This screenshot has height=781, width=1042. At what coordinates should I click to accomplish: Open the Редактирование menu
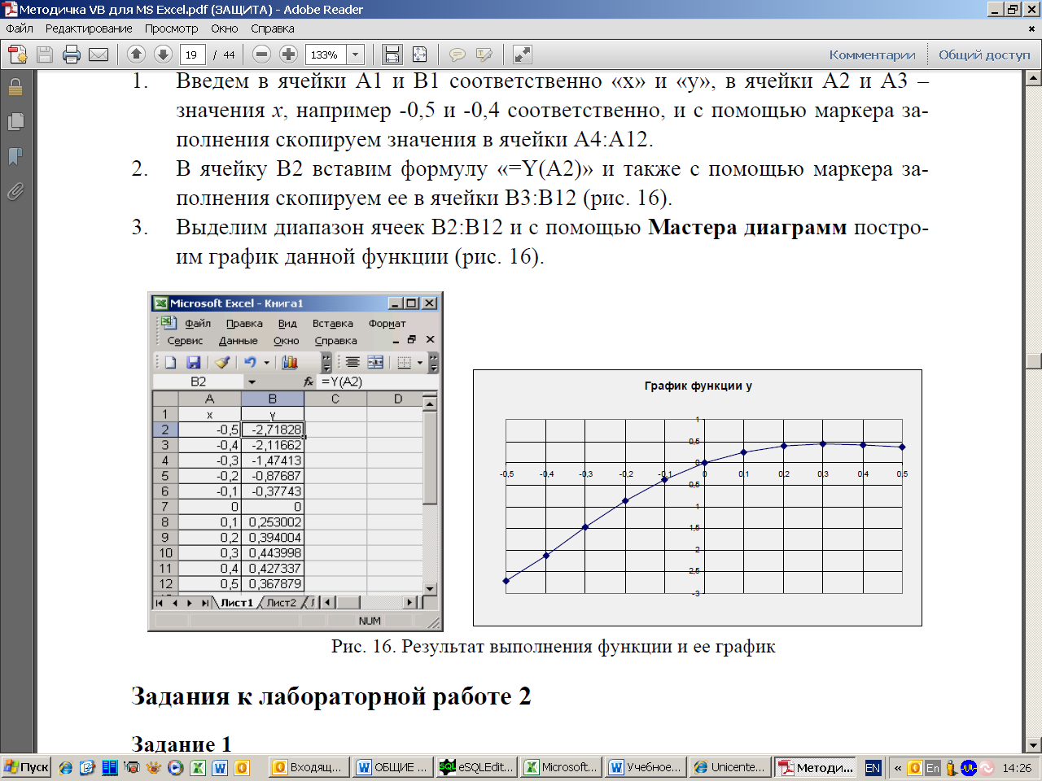click(x=89, y=28)
